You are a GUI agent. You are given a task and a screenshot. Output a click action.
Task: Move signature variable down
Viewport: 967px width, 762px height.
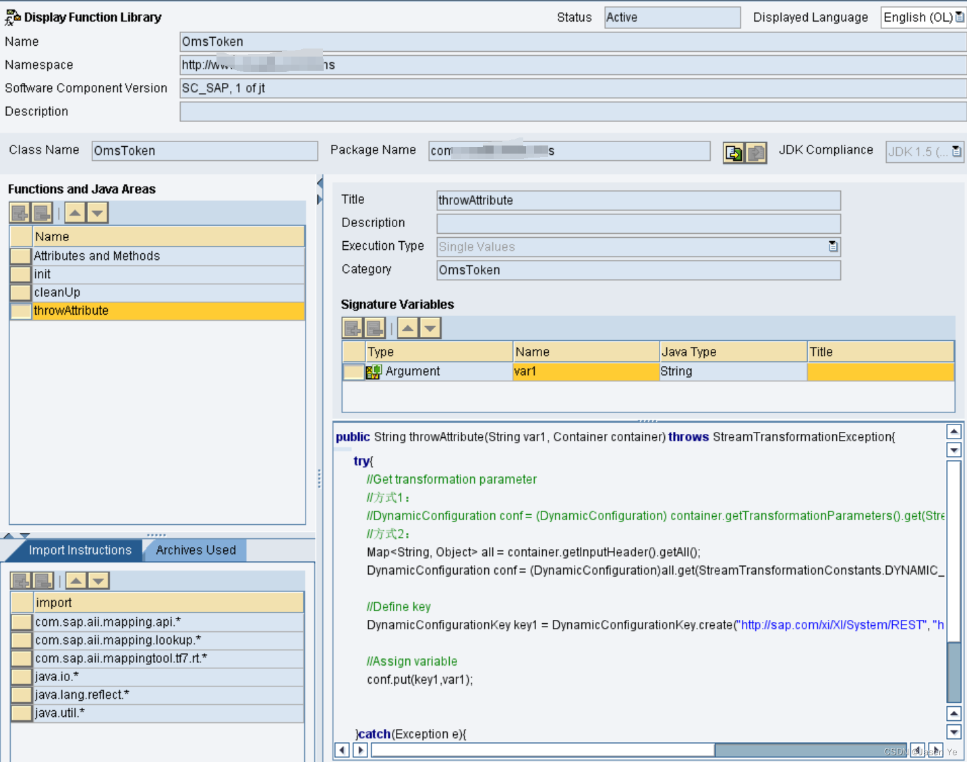(x=430, y=328)
